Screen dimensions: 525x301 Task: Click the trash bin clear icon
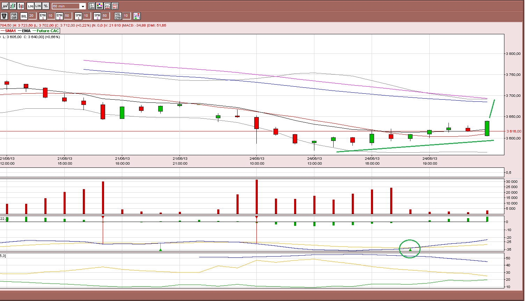[4, 16]
